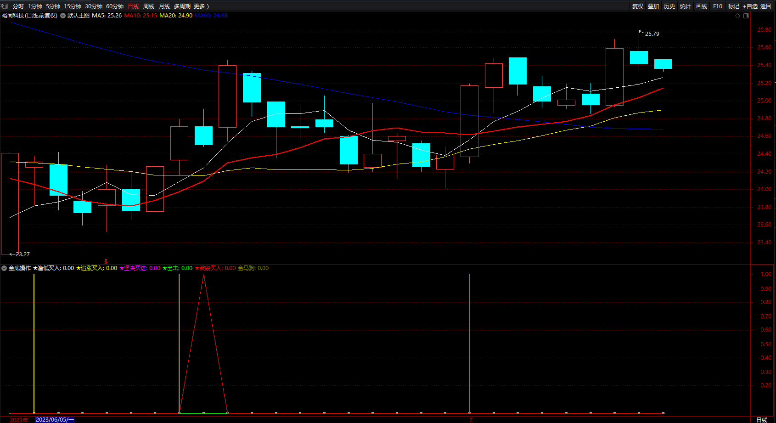
Task: Click the 波段买入 indicator label
Action: click(x=215, y=268)
